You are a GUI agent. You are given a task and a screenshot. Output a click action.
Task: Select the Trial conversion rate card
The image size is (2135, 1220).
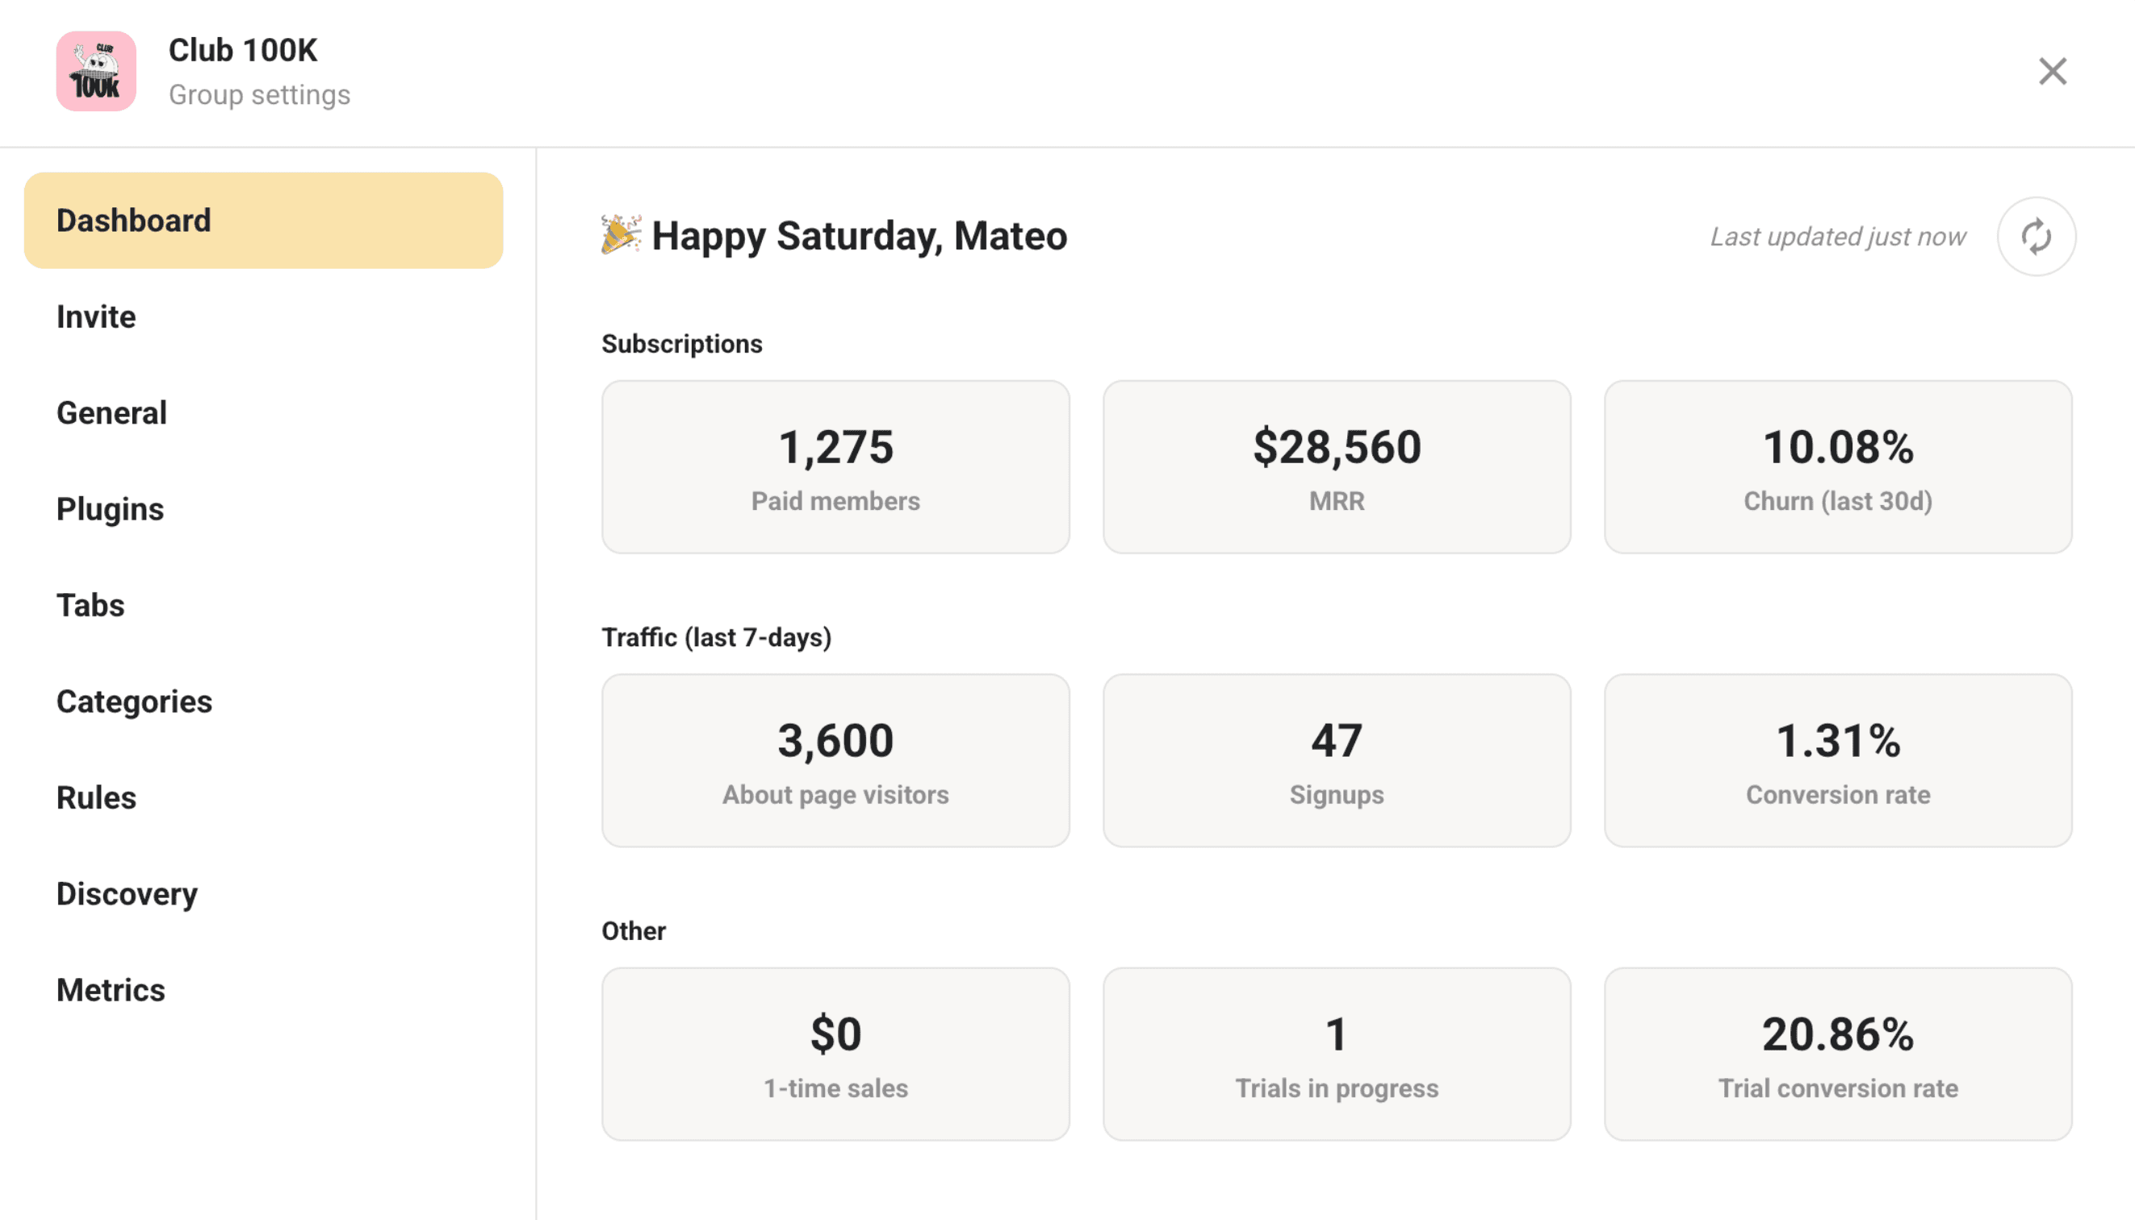[1837, 1054]
